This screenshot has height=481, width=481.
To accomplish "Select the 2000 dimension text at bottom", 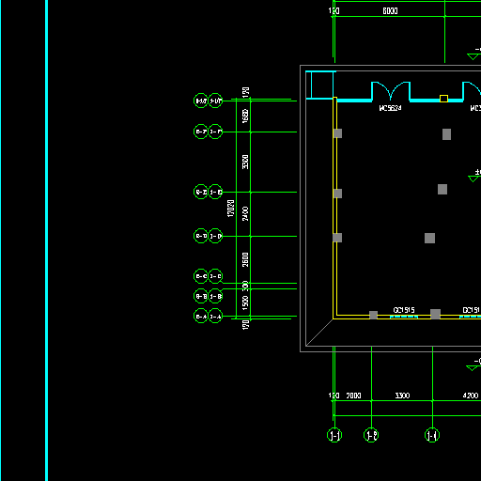I will point(353,396).
